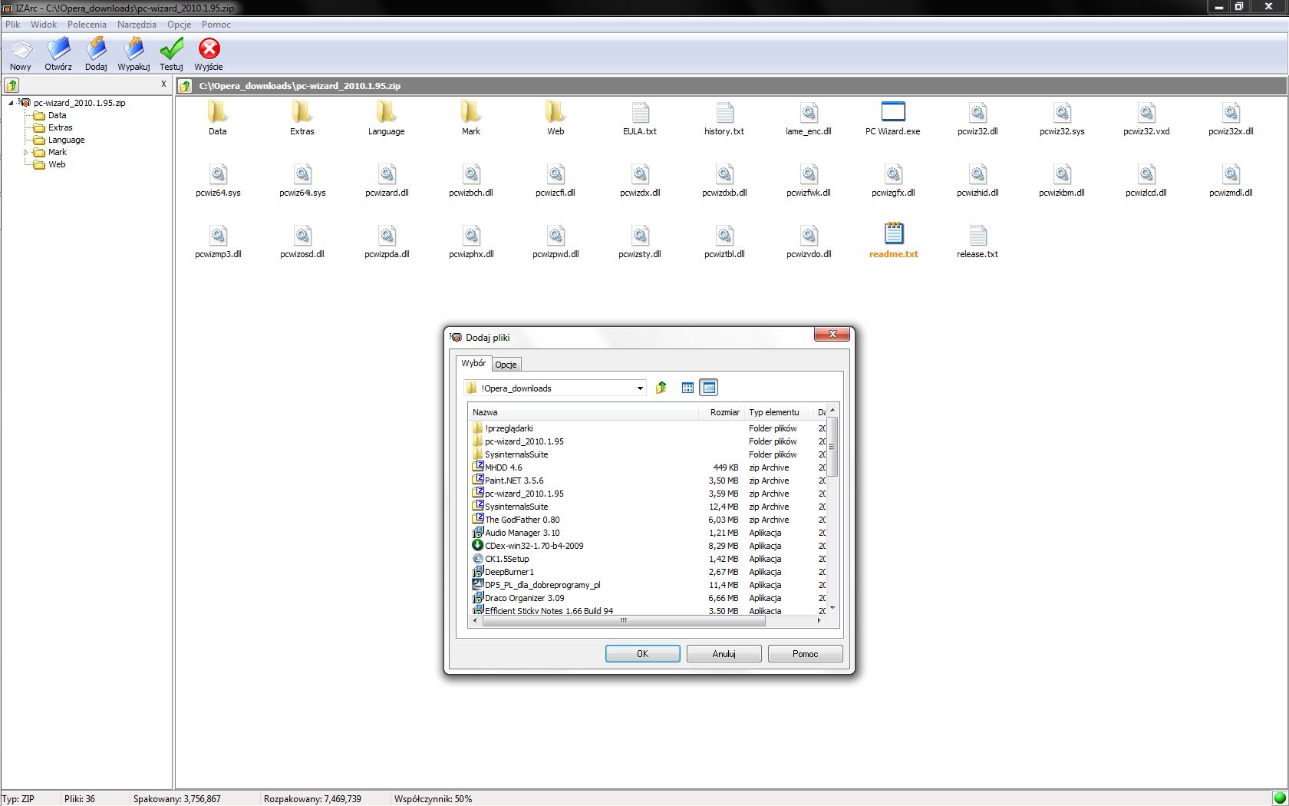The width and height of the screenshot is (1289, 806).
Task: Click the dialog file list vertical scrollbar
Action: (x=832, y=447)
